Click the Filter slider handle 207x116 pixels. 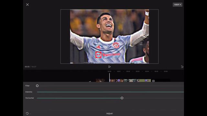[37, 86]
